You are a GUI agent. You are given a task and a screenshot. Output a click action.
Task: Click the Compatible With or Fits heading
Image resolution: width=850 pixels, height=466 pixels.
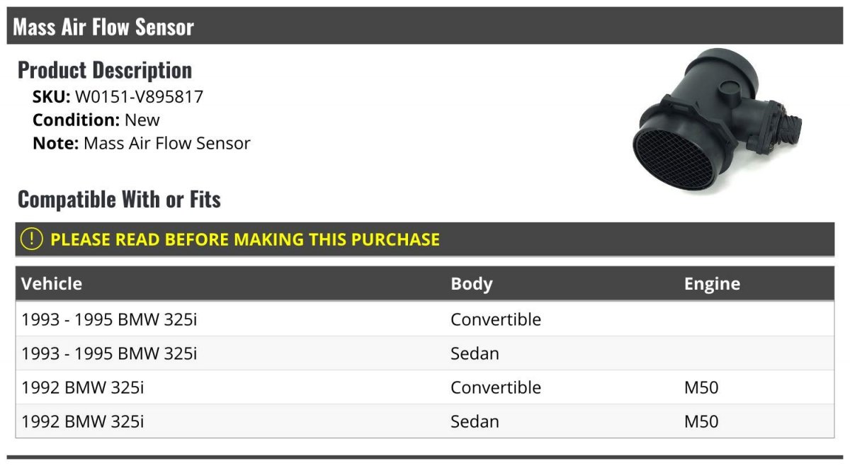(119, 200)
